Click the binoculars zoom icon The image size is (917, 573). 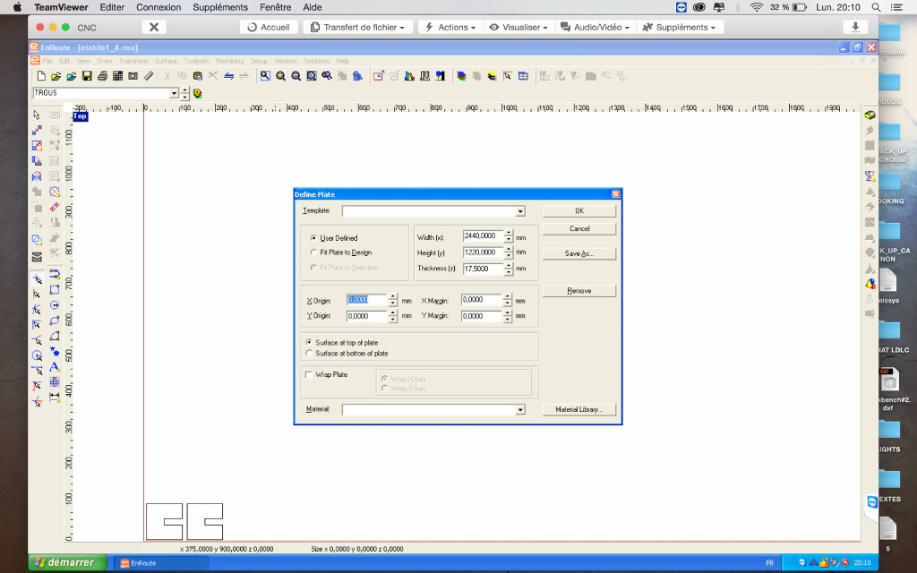click(x=327, y=76)
